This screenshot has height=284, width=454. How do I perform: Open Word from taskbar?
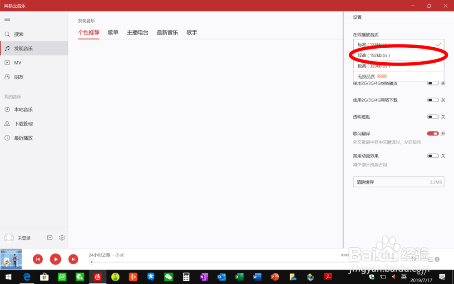click(257, 277)
